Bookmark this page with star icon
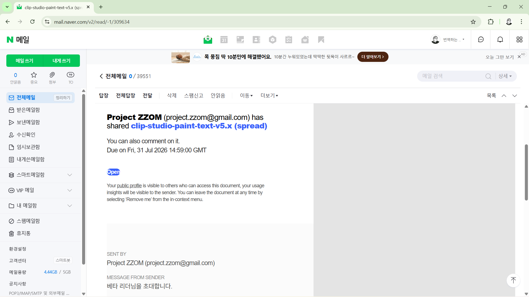529x297 pixels. (473, 22)
